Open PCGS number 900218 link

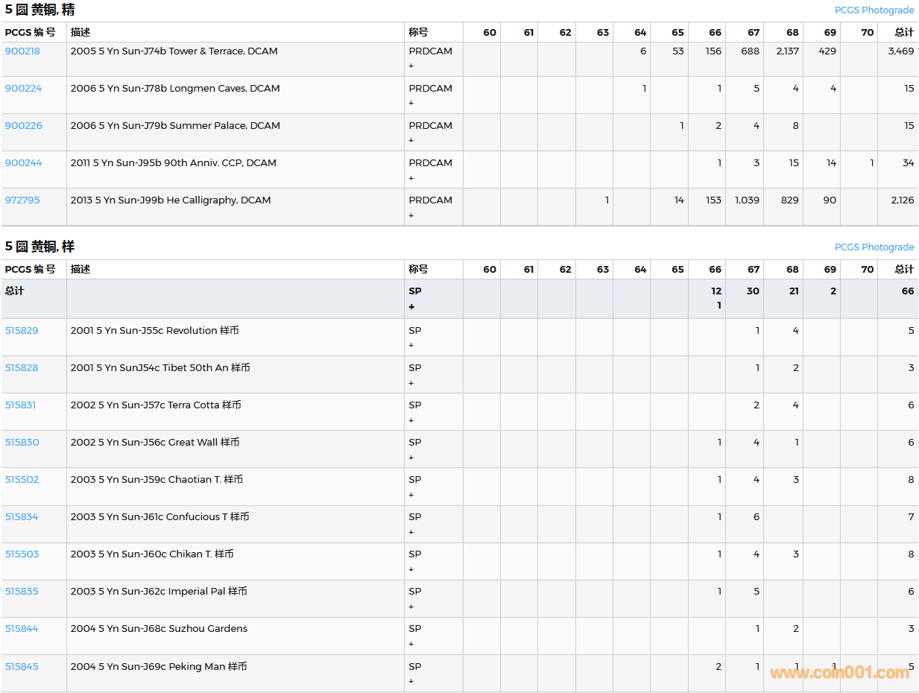(22, 51)
